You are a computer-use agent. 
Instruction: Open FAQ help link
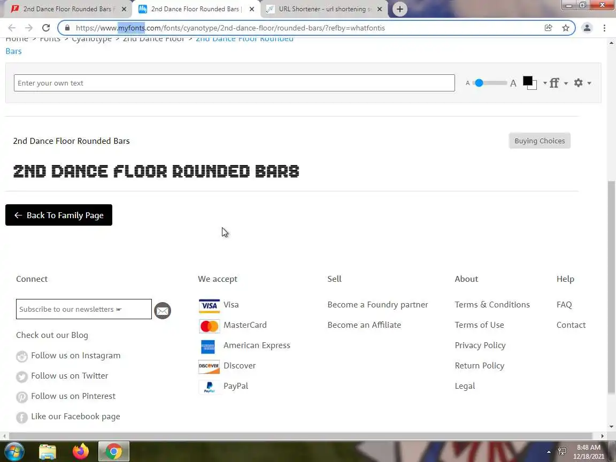(x=564, y=304)
